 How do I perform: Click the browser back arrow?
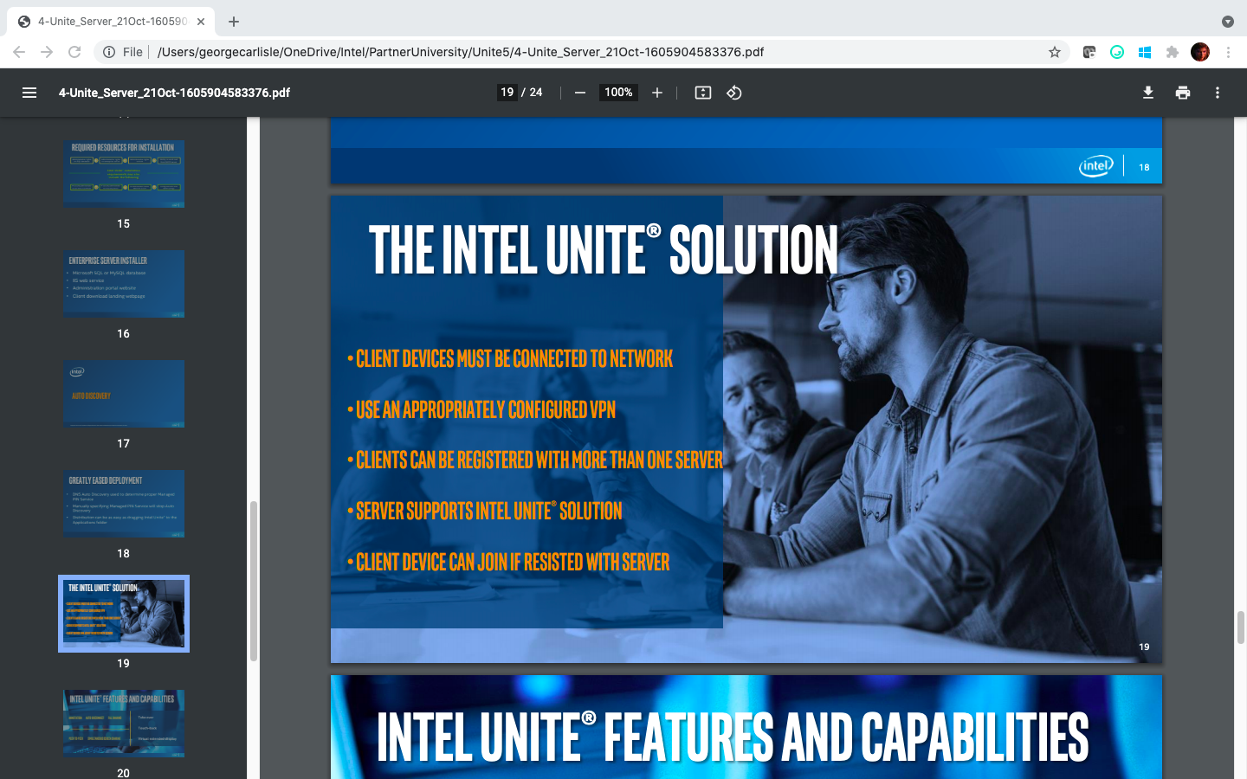pos(19,52)
